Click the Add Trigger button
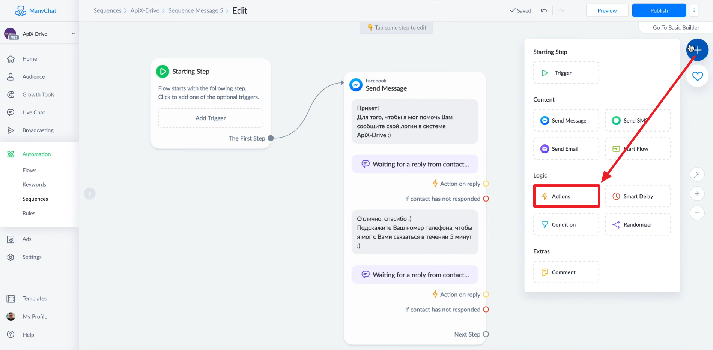Screen dimensions: 713x350 point(211,118)
